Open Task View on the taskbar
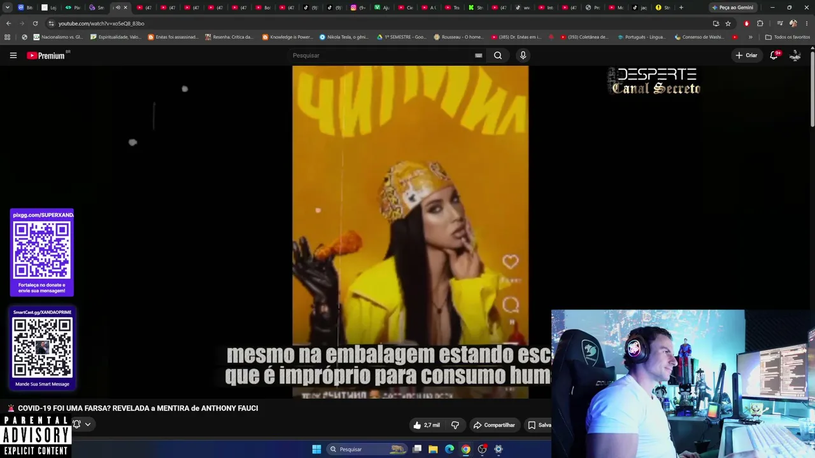 417,449
